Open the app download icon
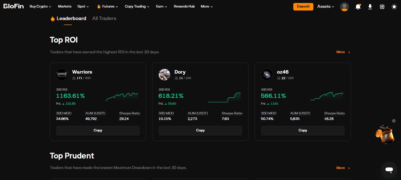Screen dimensions: 401x180 [x=370, y=7]
